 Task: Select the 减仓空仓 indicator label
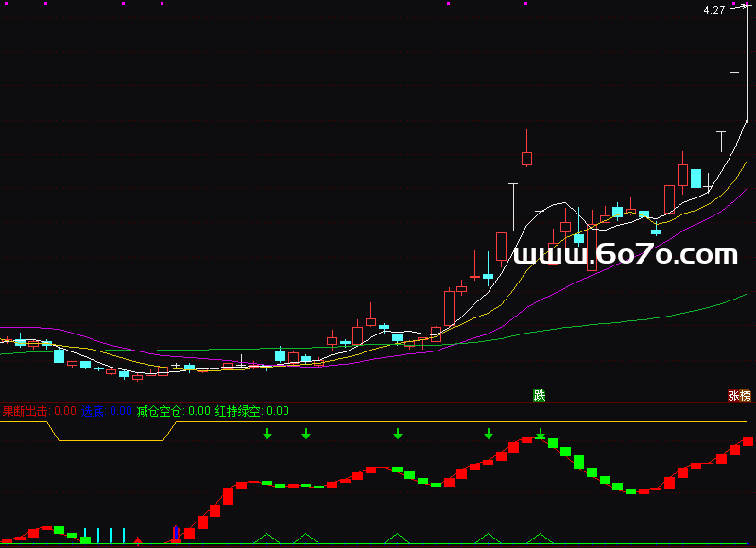(160, 411)
